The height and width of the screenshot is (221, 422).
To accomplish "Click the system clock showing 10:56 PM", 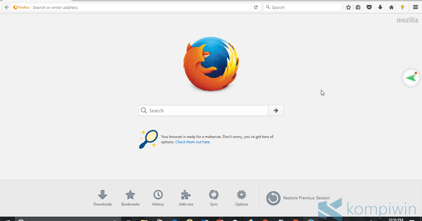I will click(396, 219).
